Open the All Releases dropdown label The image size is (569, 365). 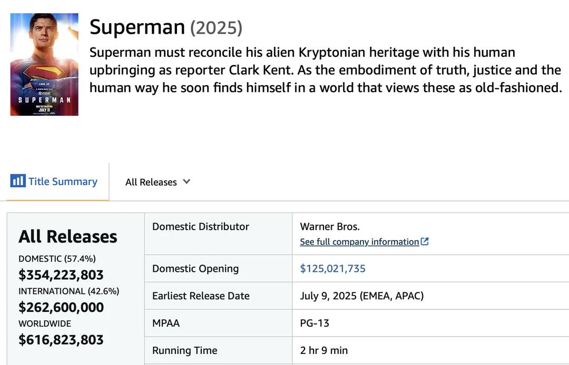pos(151,182)
